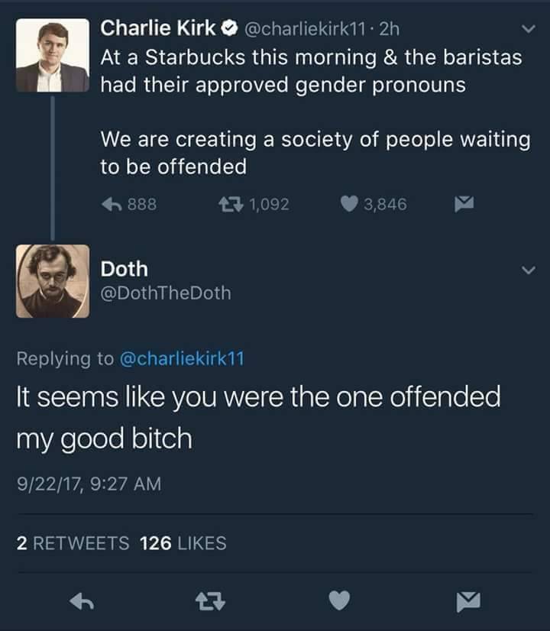Like Doth's reply tweet
This screenshot has width=550, height=631.
[338, 602]
